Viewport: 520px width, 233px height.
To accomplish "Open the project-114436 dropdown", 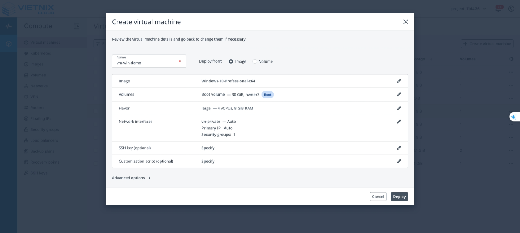I will point(468,9).
